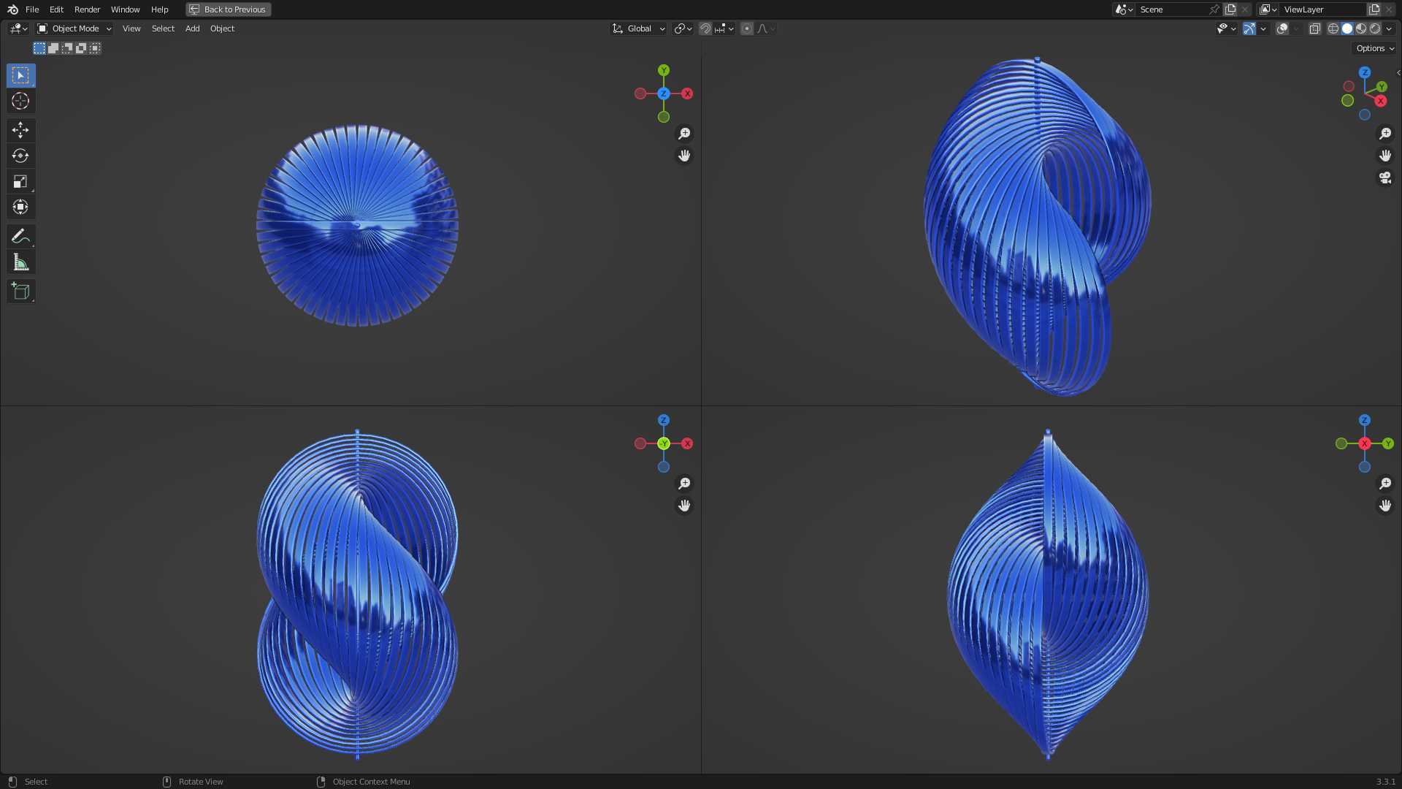Toggle X-ray mode
The width and height of the screenshot is (1402, 789).
click(x=1315, y=28)
